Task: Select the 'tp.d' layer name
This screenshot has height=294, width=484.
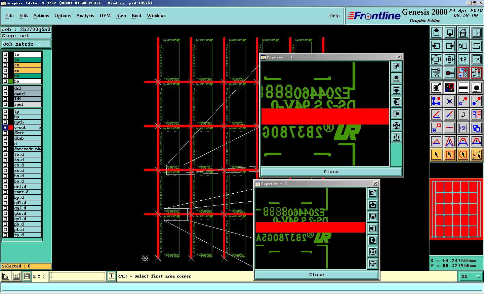Action: tap(27, 235)
